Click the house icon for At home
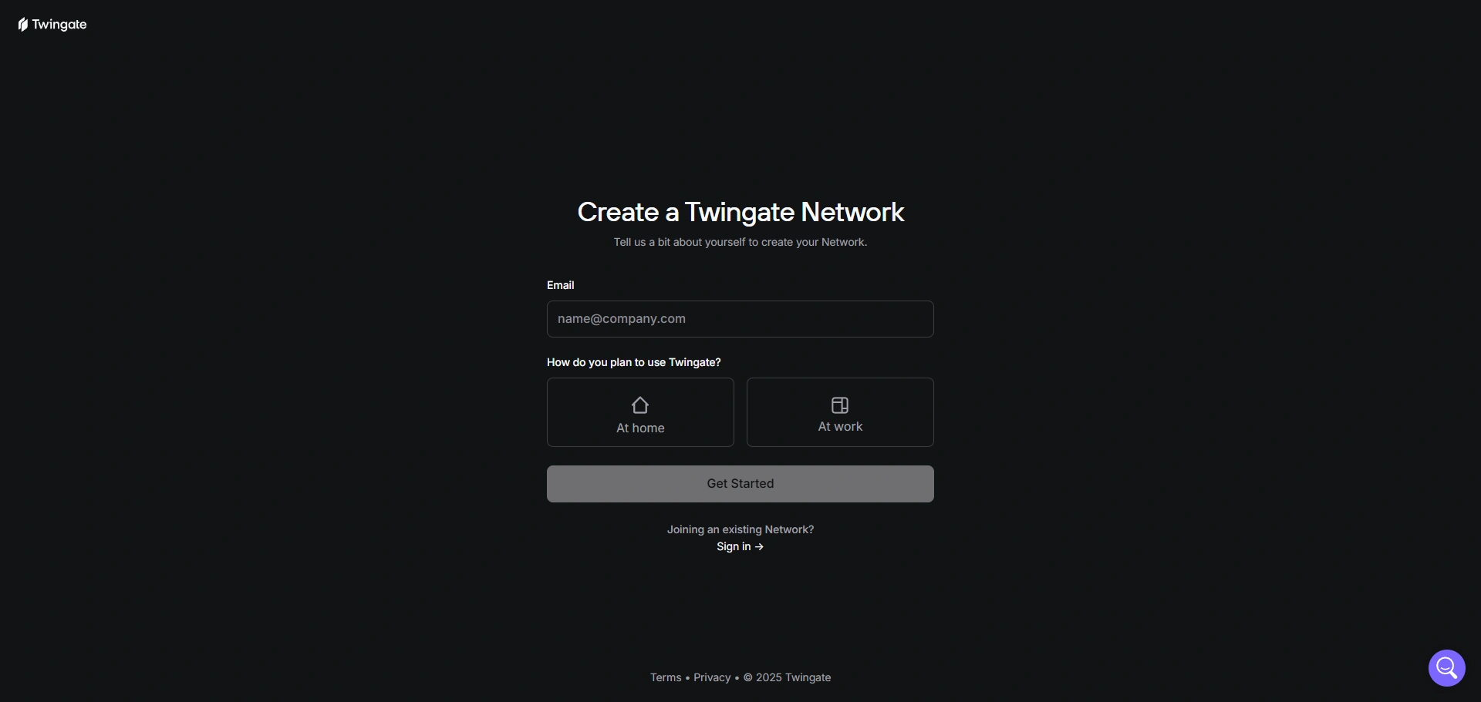Image resolution: width=1481 pixels, height=702 pixels. coord(640,405)
